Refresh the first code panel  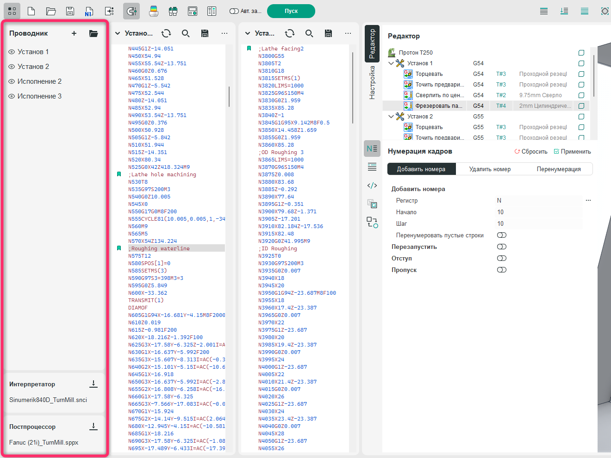166,33
